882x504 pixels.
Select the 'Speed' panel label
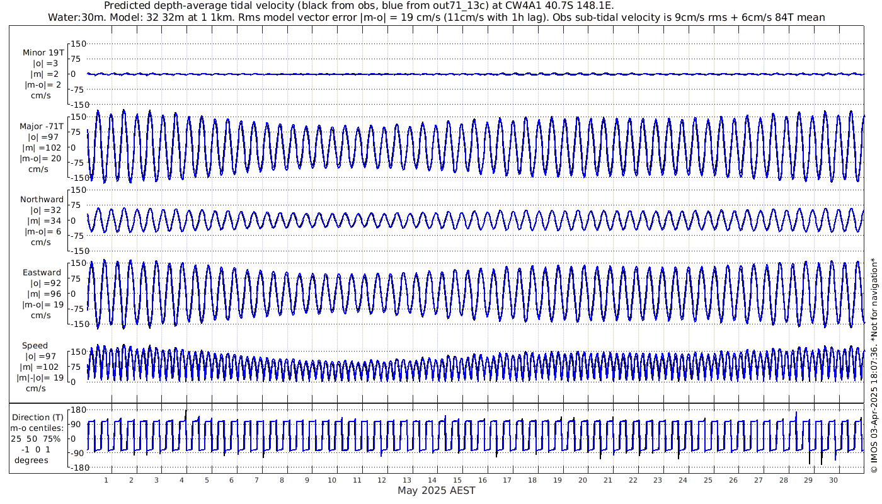(35, 346)
